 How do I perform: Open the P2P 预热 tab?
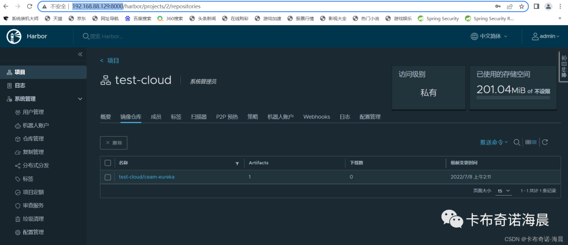tap(227, 117)
